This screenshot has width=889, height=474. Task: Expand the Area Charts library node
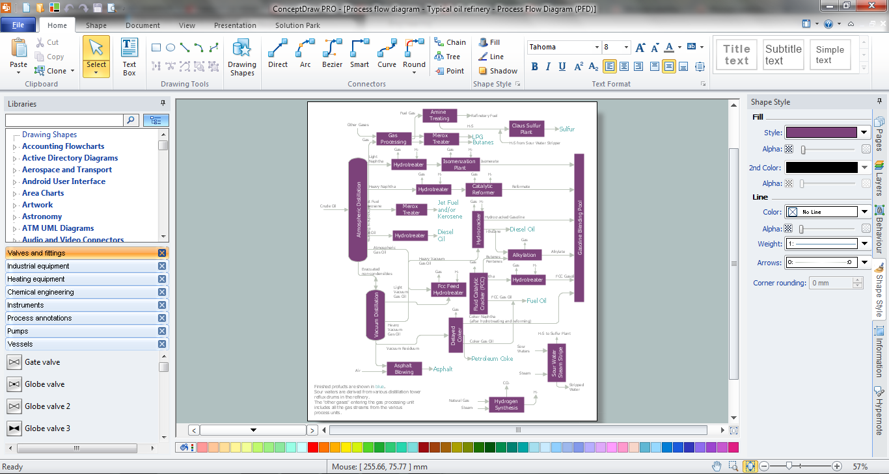[14, 194]
